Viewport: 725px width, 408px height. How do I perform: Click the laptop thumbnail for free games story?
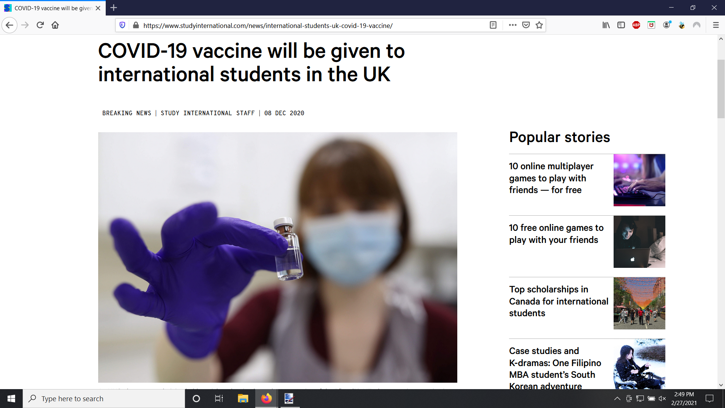click(639, 242)
